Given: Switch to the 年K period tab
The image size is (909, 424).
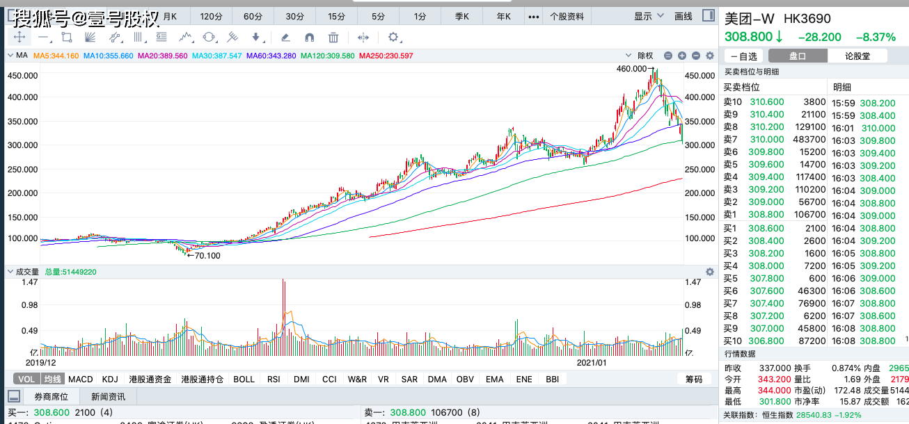Looking at the screenshot, I should coord(503,16).
